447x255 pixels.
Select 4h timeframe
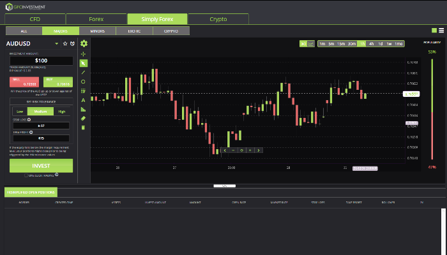click(371, 44)
